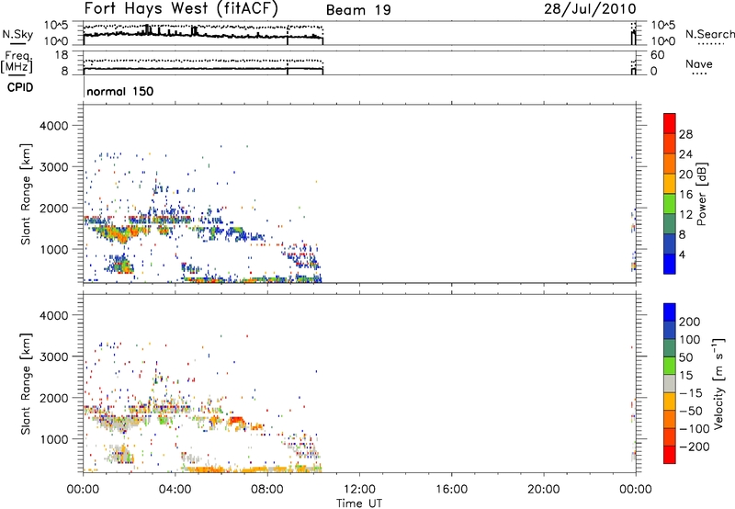Click the 18 tick on the frequency axis
The width and height of the screenshot is (735, 509).
[62, 55]
